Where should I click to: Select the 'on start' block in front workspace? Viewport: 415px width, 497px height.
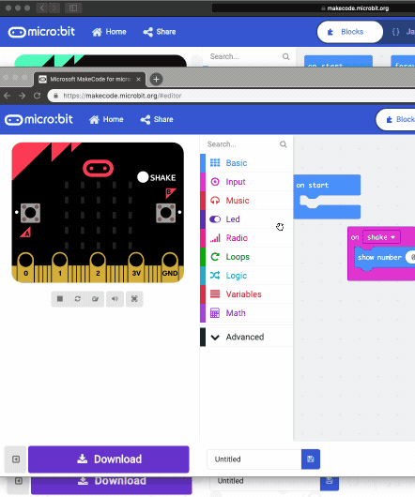point(327,185)
